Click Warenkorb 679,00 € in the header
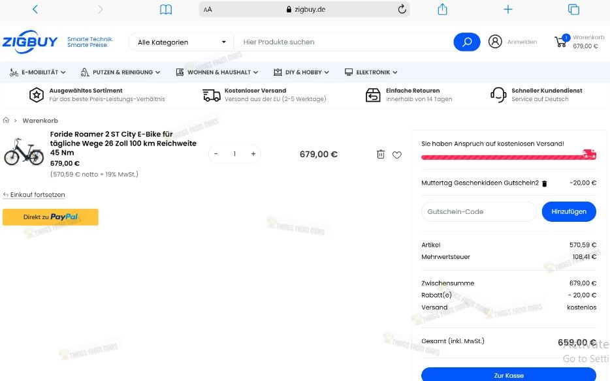 tap(588, 42)
